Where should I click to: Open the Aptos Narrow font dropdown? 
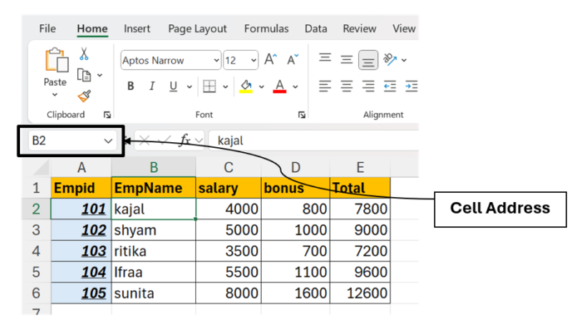pos(216,60)
